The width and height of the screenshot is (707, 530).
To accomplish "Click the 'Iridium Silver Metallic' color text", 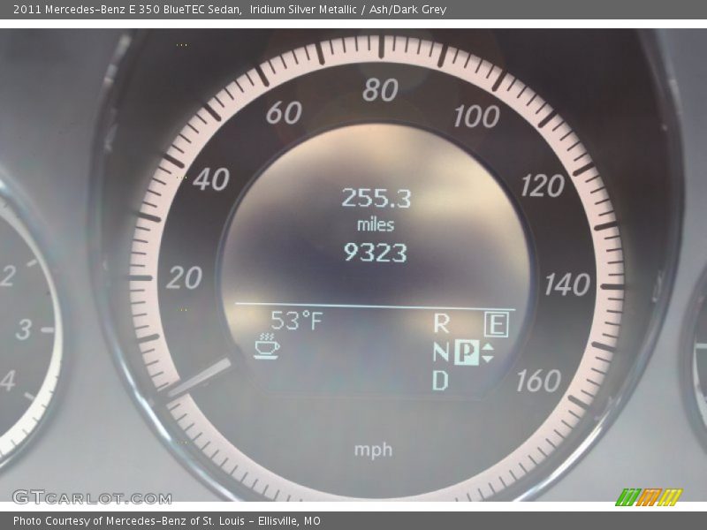I will (x=303, y=10).
